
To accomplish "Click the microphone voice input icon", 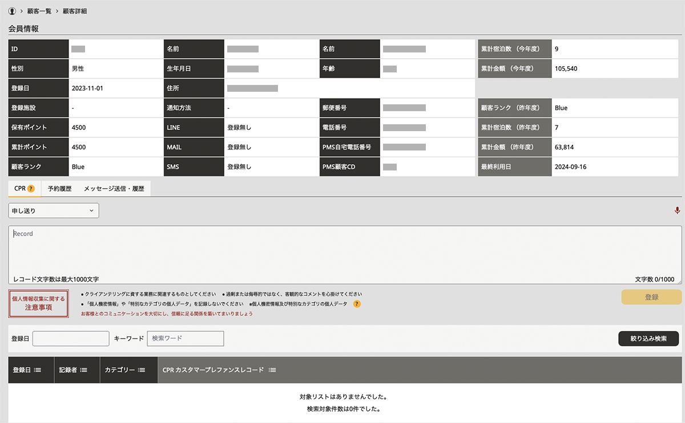I will tap(677, 211).
